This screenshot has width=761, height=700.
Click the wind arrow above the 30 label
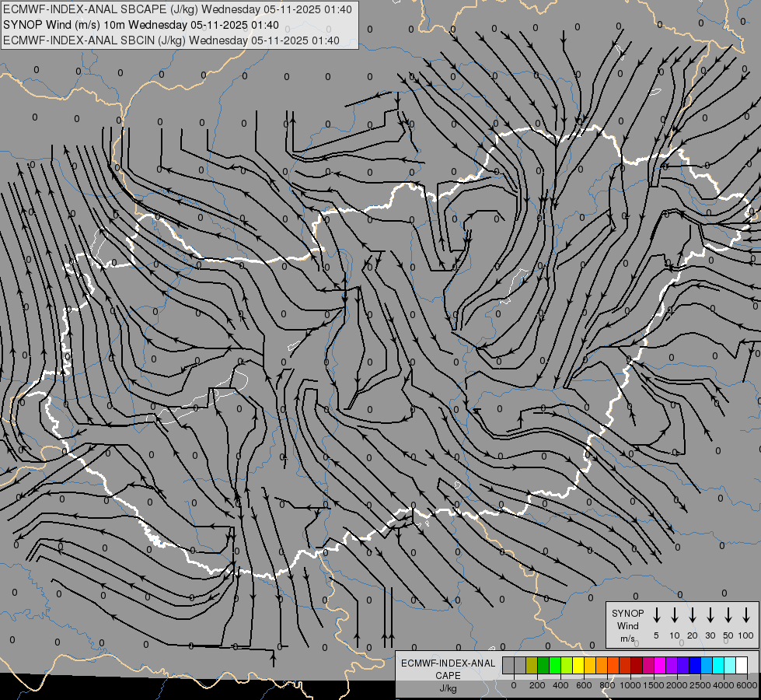pyautogui.click(x=710, y=615)
